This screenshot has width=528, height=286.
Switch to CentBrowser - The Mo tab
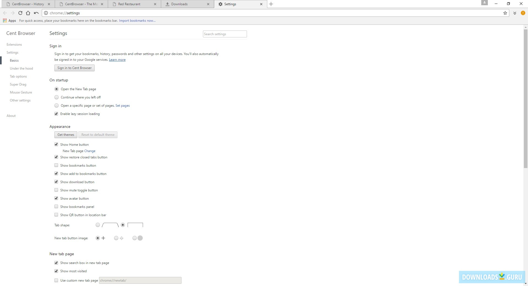click(81, 4)
